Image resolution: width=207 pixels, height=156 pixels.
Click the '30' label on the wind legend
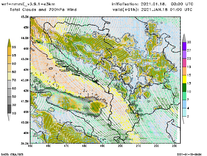point(189,42)
